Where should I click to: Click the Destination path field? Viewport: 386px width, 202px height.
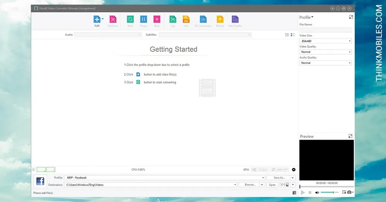point(151,185)
